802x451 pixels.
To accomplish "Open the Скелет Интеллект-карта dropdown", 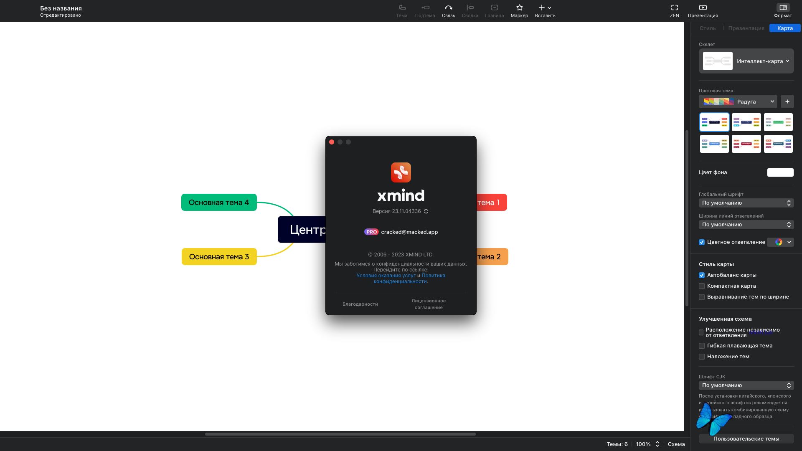I will 746,61.
